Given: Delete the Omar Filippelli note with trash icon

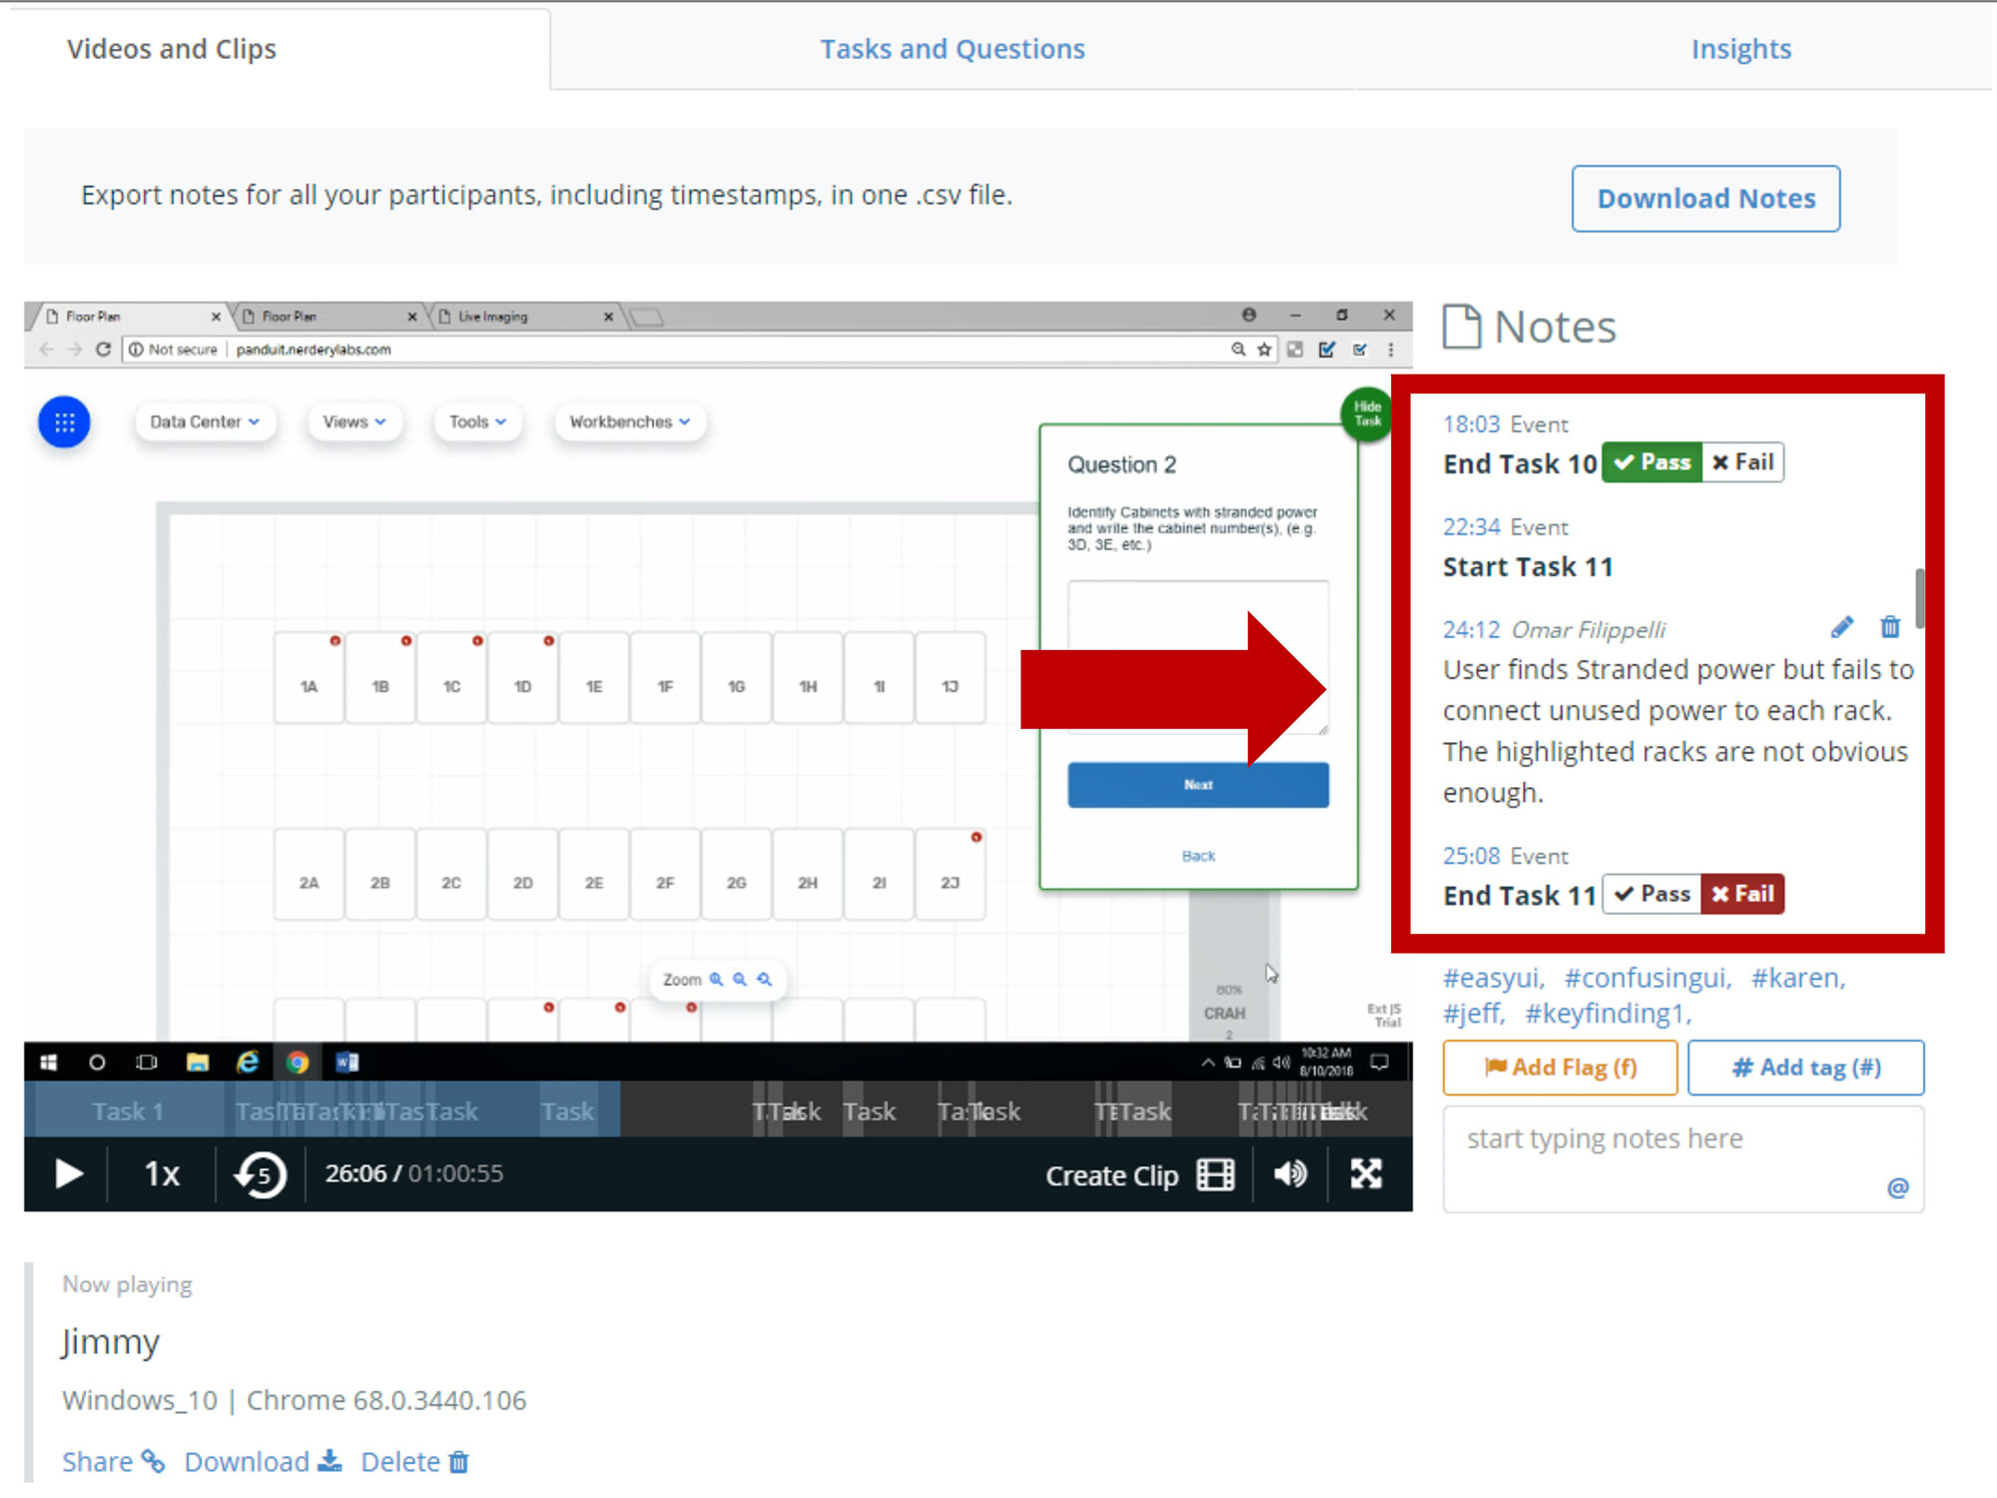Looking at the screenshot, I should tap(1890, 627).
